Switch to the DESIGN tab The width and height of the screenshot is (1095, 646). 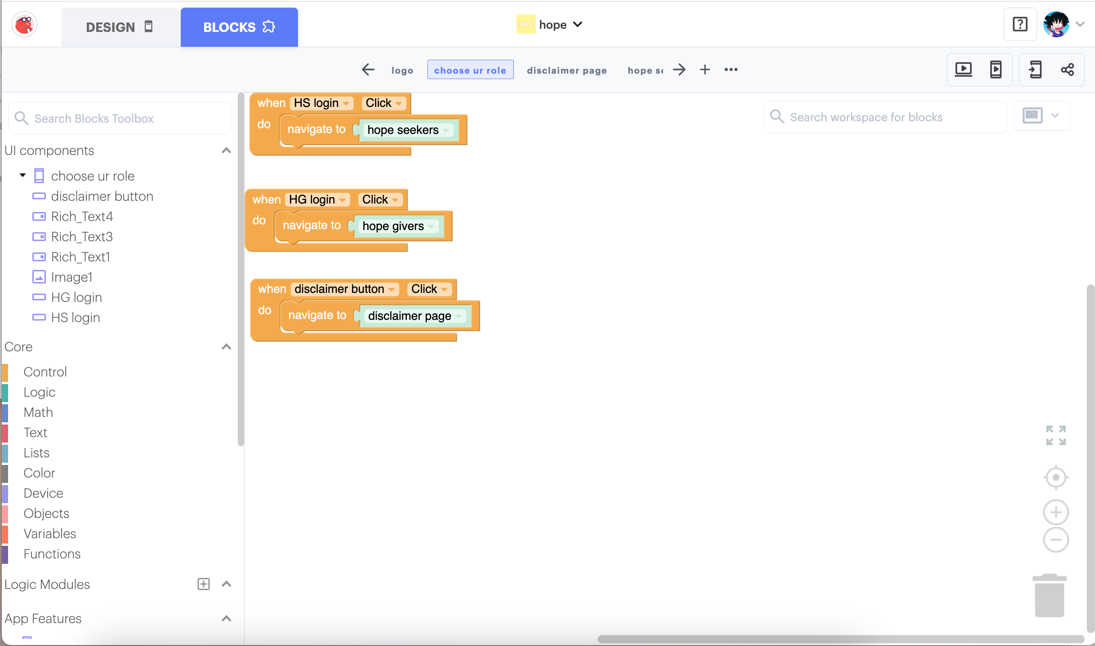[120, 27]
